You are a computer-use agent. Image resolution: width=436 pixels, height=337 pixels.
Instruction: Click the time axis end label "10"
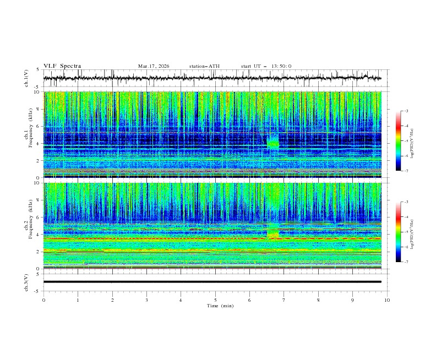[x=387, y=300]
